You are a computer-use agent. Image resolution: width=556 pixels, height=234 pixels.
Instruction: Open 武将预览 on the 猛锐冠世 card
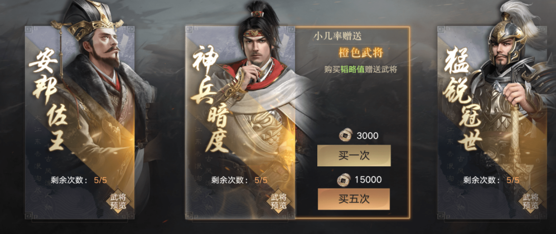pos(530,201)
